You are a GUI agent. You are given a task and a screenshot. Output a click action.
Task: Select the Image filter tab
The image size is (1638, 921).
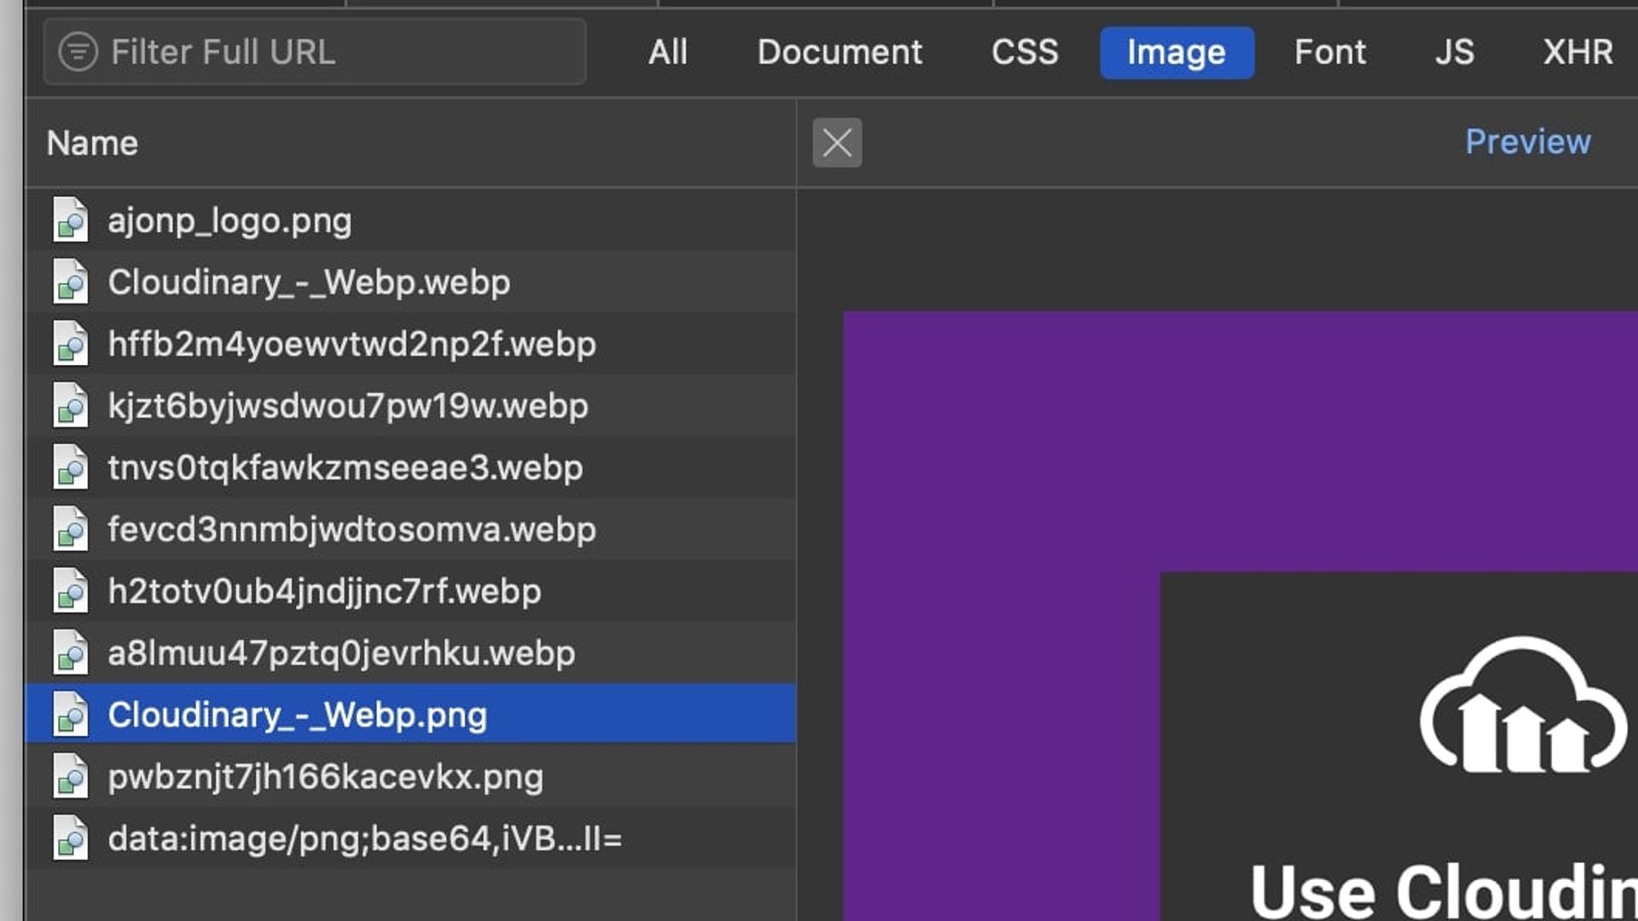point(1176,52)
